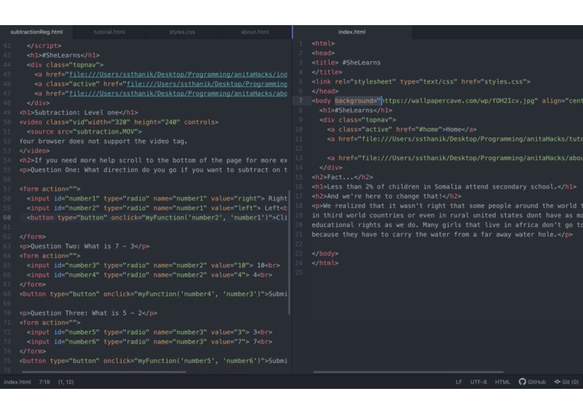The image size is (583, 414).
Task: Open the about.html tab
Action: (255, 32)
